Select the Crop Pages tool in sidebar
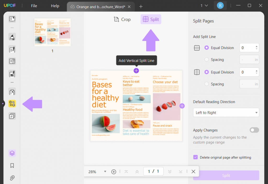This screenshot has height=184, width=268. (x=12, y=104)
